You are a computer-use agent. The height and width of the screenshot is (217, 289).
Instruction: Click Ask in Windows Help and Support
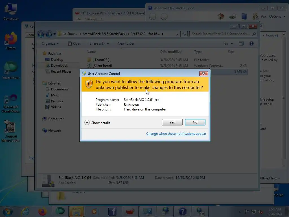[264, 16]
